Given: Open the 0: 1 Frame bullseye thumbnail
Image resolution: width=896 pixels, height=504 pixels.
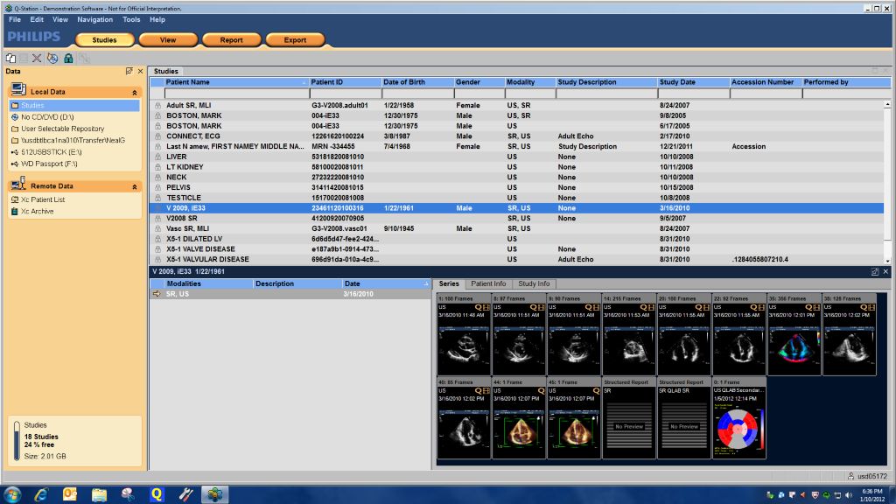Looking at the screenshot, I should coord(738,418).
